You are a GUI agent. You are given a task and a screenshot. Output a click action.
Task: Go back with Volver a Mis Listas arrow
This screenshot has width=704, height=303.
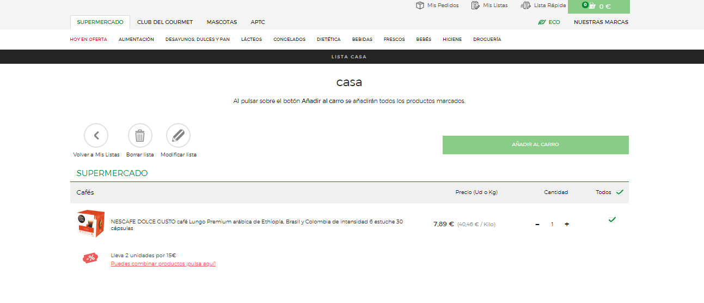click(96, 136)
